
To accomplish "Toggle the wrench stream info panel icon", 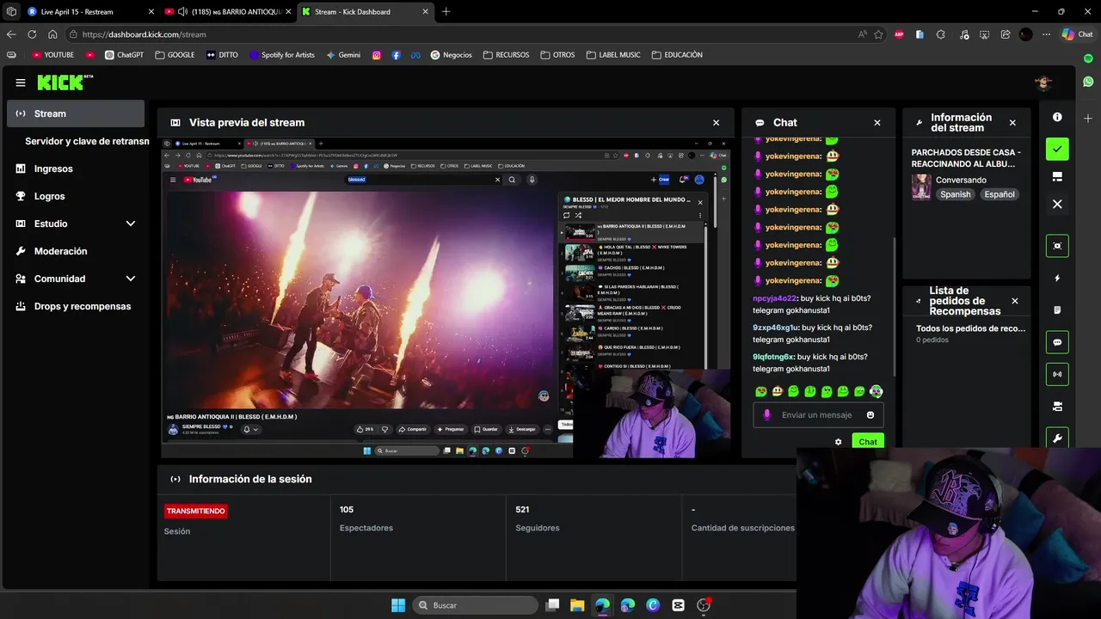I will click(1057, 438).
